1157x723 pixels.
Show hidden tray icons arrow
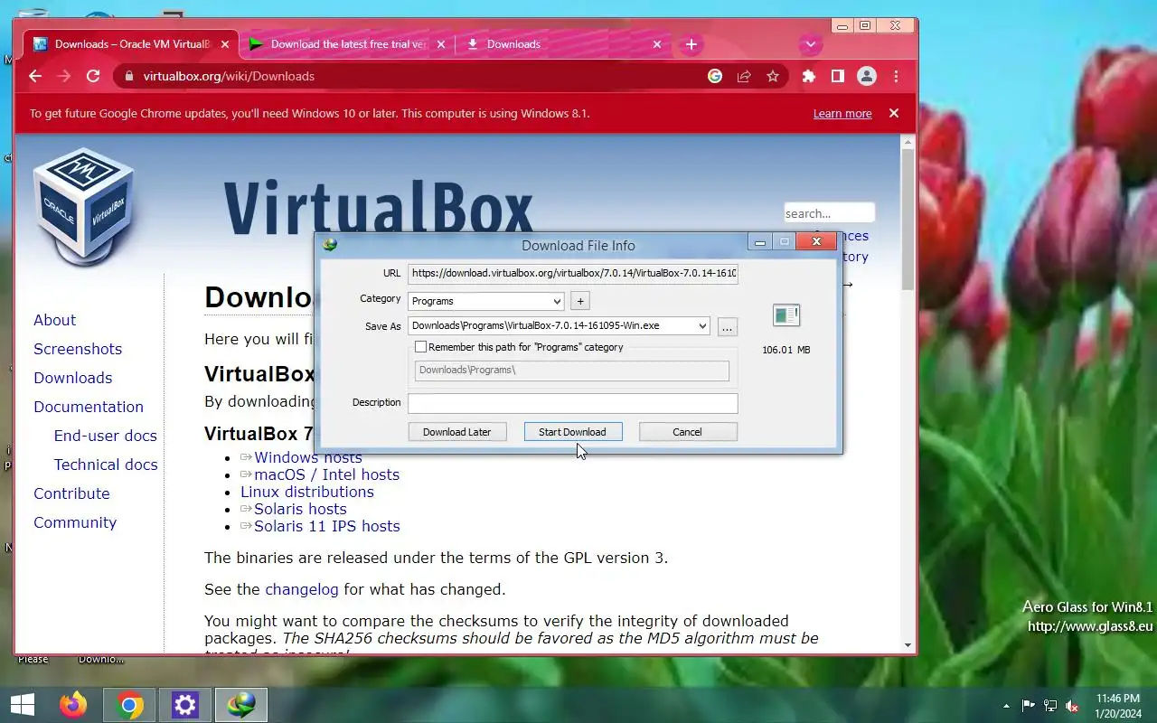coord(1006,706)
